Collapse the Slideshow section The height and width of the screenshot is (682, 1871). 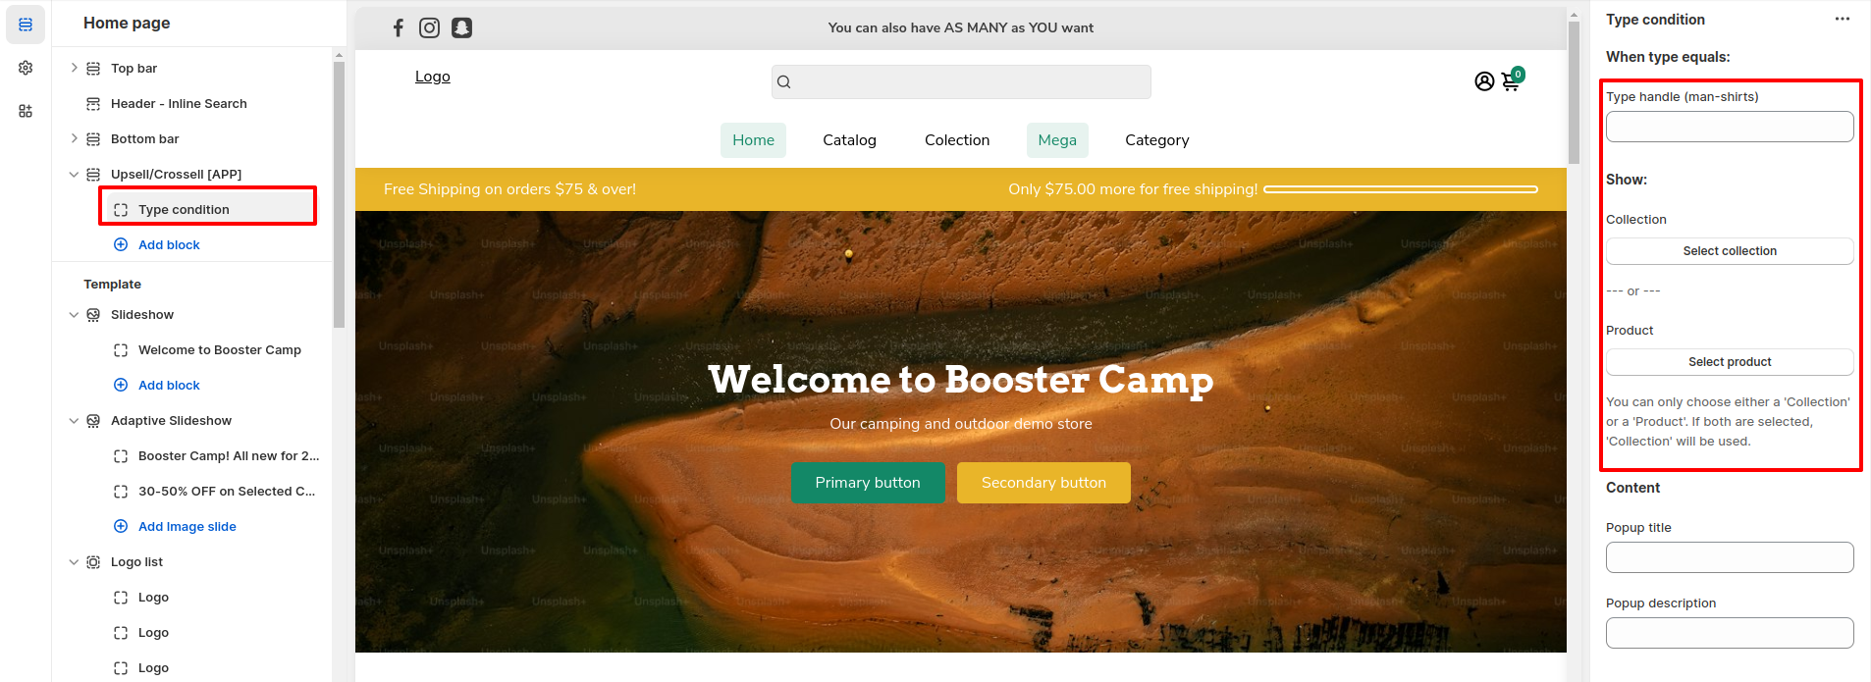(x=74, y=314)
